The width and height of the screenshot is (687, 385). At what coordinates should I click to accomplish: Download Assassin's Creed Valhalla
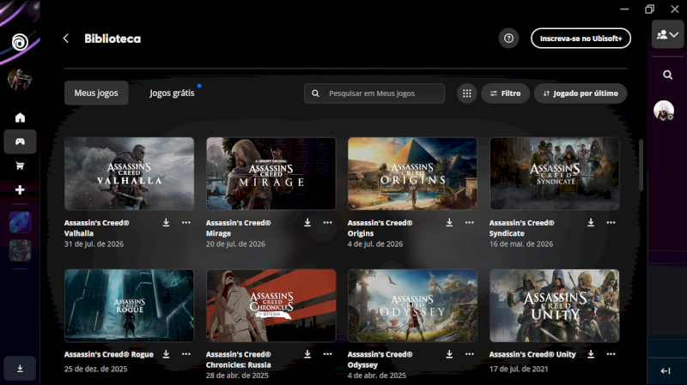pos(166,223)
